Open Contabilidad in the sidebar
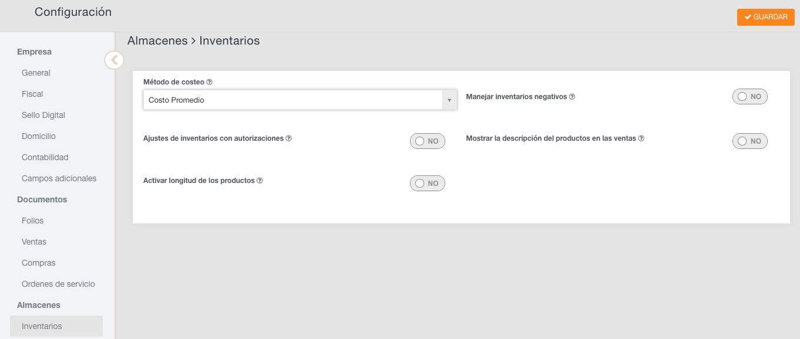The height and width of the screenshot is (339, 800). tap(45, 157)
